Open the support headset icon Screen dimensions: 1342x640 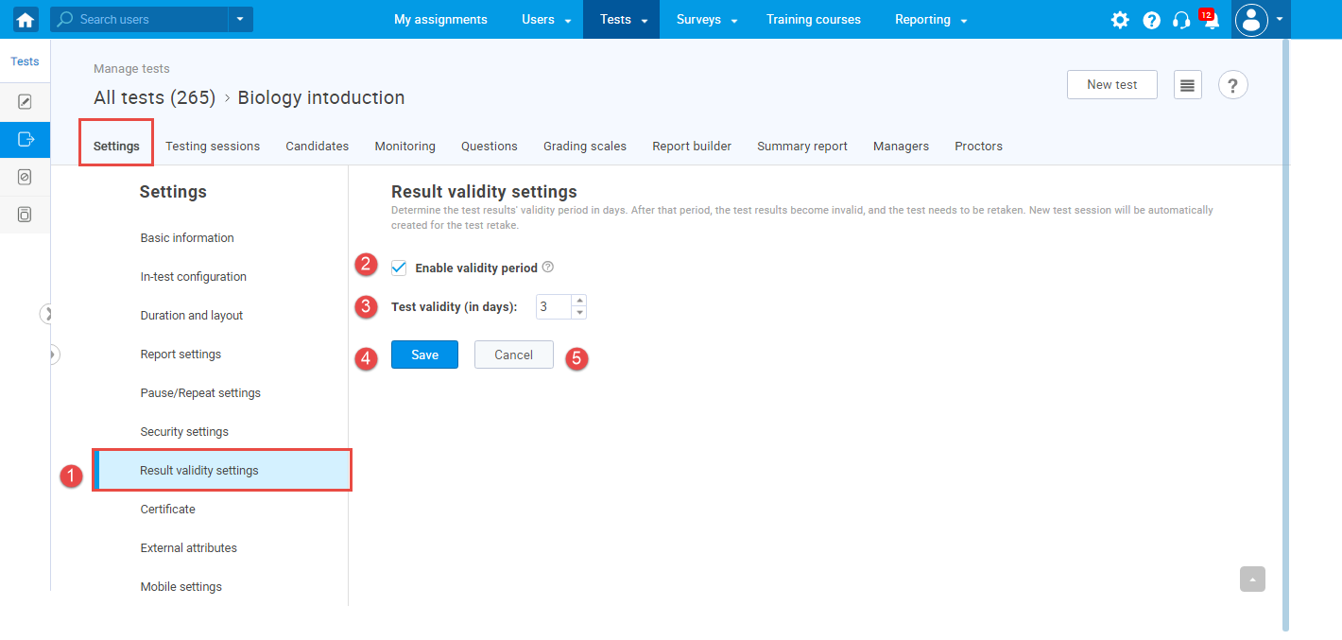tap(1181, 20)
